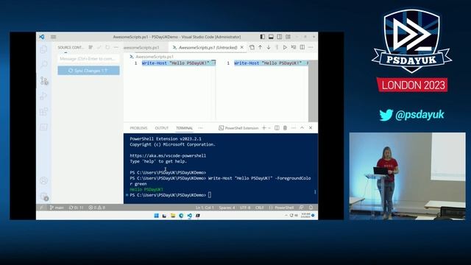Open the launch profile dropdown arrow

point(269,128)
